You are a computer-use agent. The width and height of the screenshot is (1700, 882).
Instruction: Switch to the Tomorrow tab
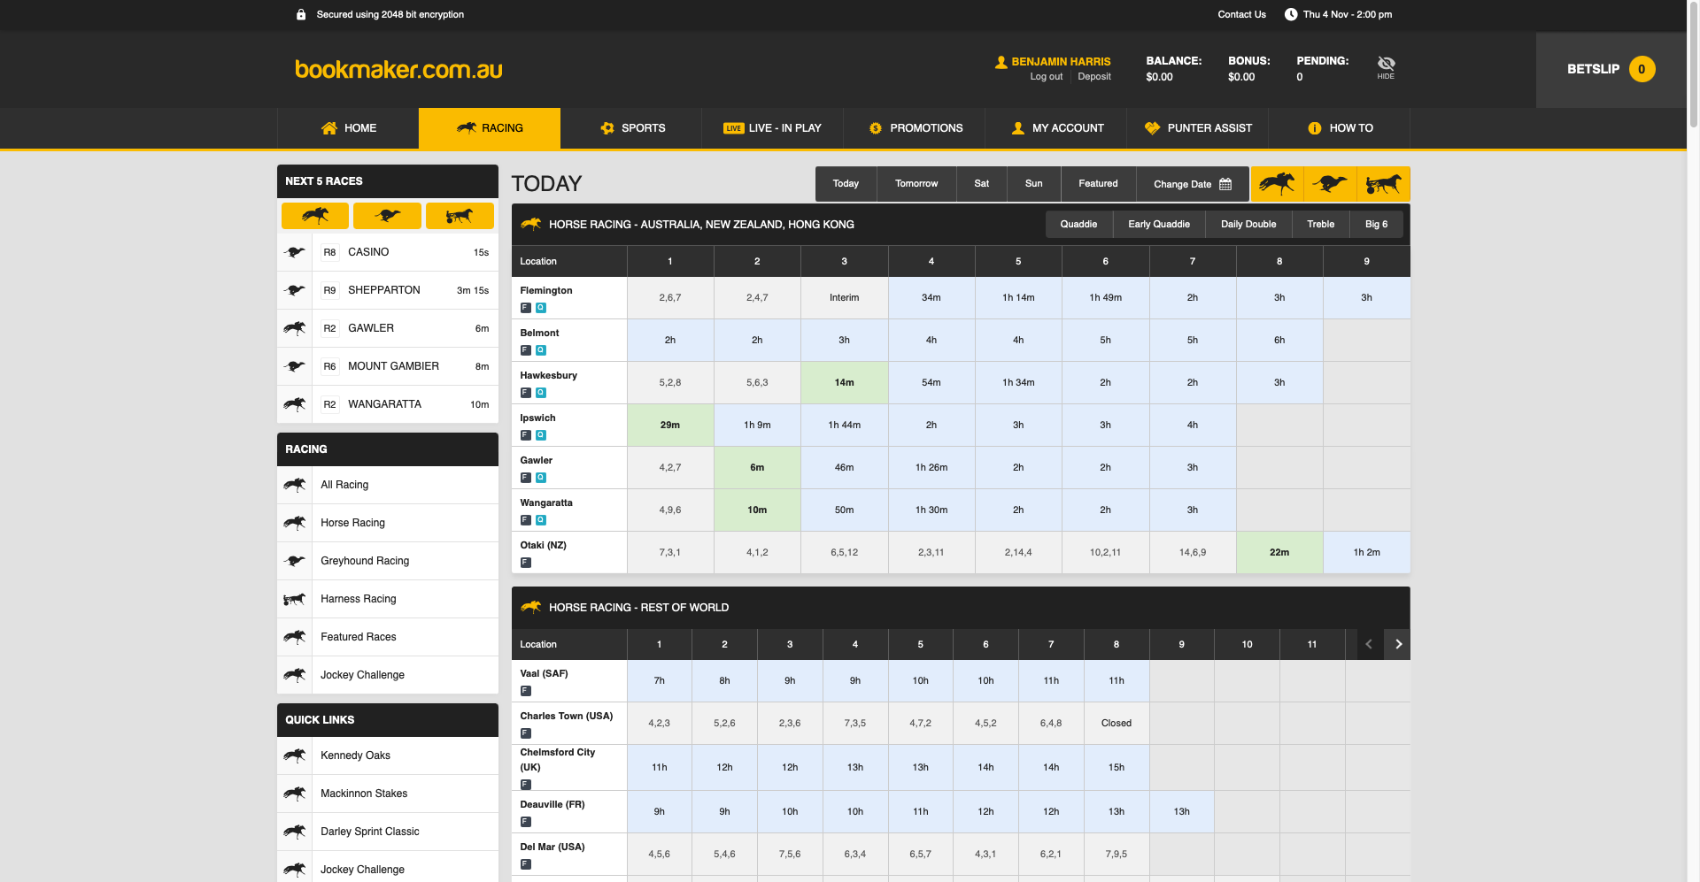coord(916,184)
